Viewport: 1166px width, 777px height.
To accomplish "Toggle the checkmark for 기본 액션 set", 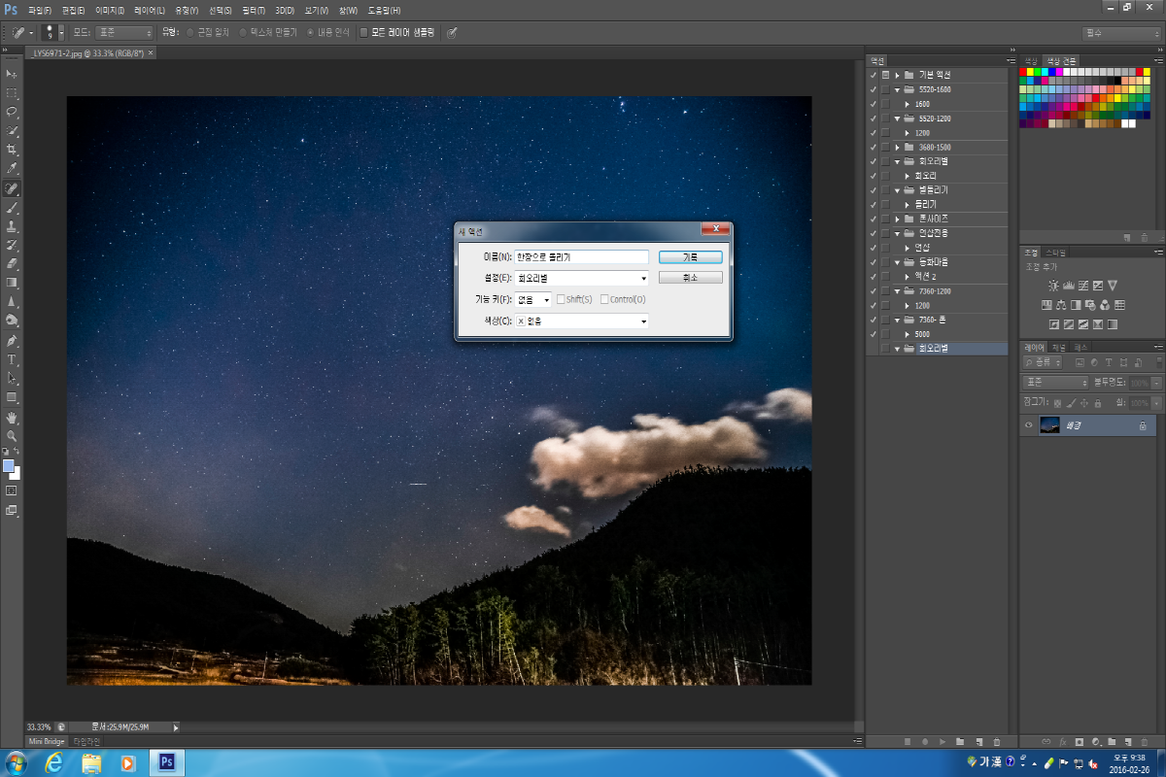I will (873, 75).
